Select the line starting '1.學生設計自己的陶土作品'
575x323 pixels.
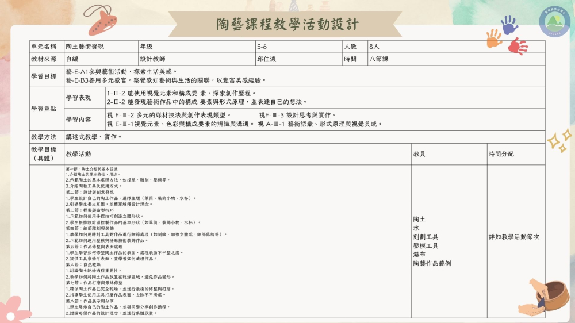131,198
